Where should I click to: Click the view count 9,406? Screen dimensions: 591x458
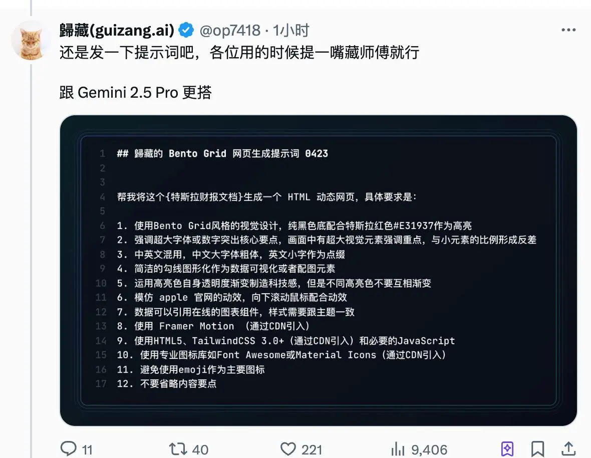[429, 449]
